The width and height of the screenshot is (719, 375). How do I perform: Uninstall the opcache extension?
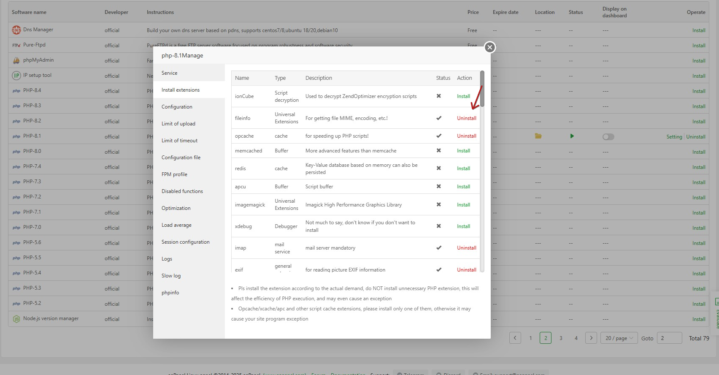tap(466, 136)
